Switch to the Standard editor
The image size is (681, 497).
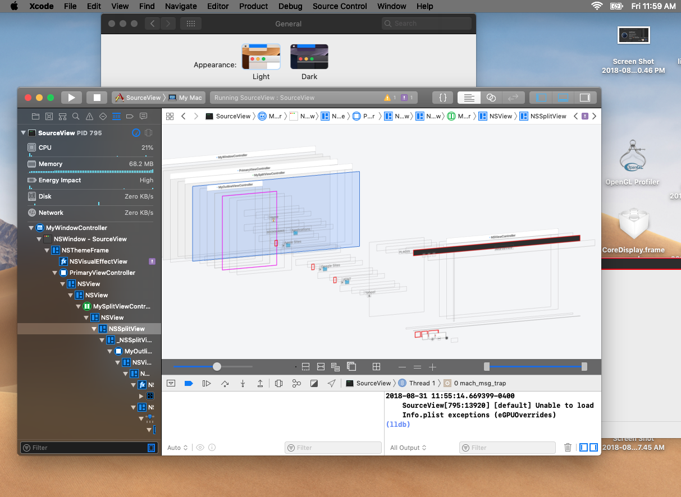point(469,97)
